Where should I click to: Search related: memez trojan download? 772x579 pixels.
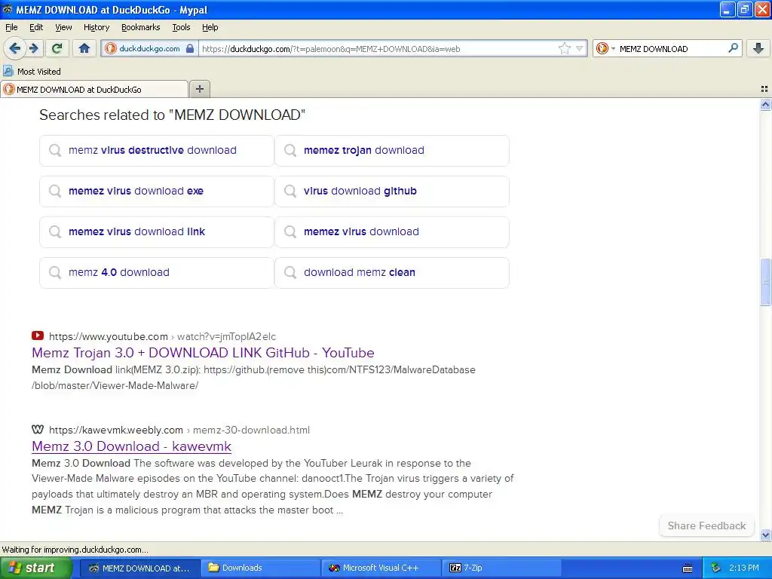392,151
